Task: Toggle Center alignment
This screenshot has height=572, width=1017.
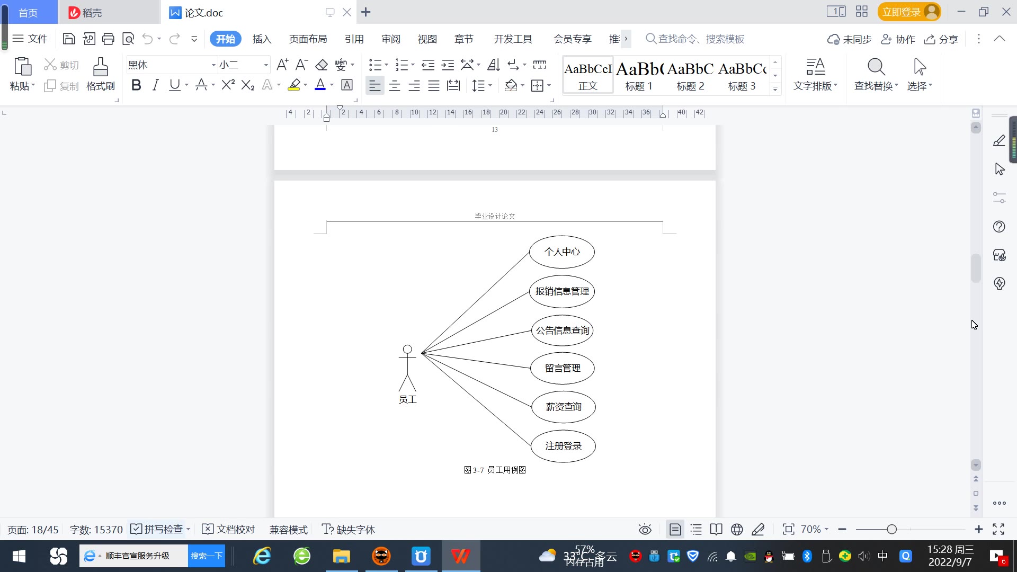Action: point(395,85)
